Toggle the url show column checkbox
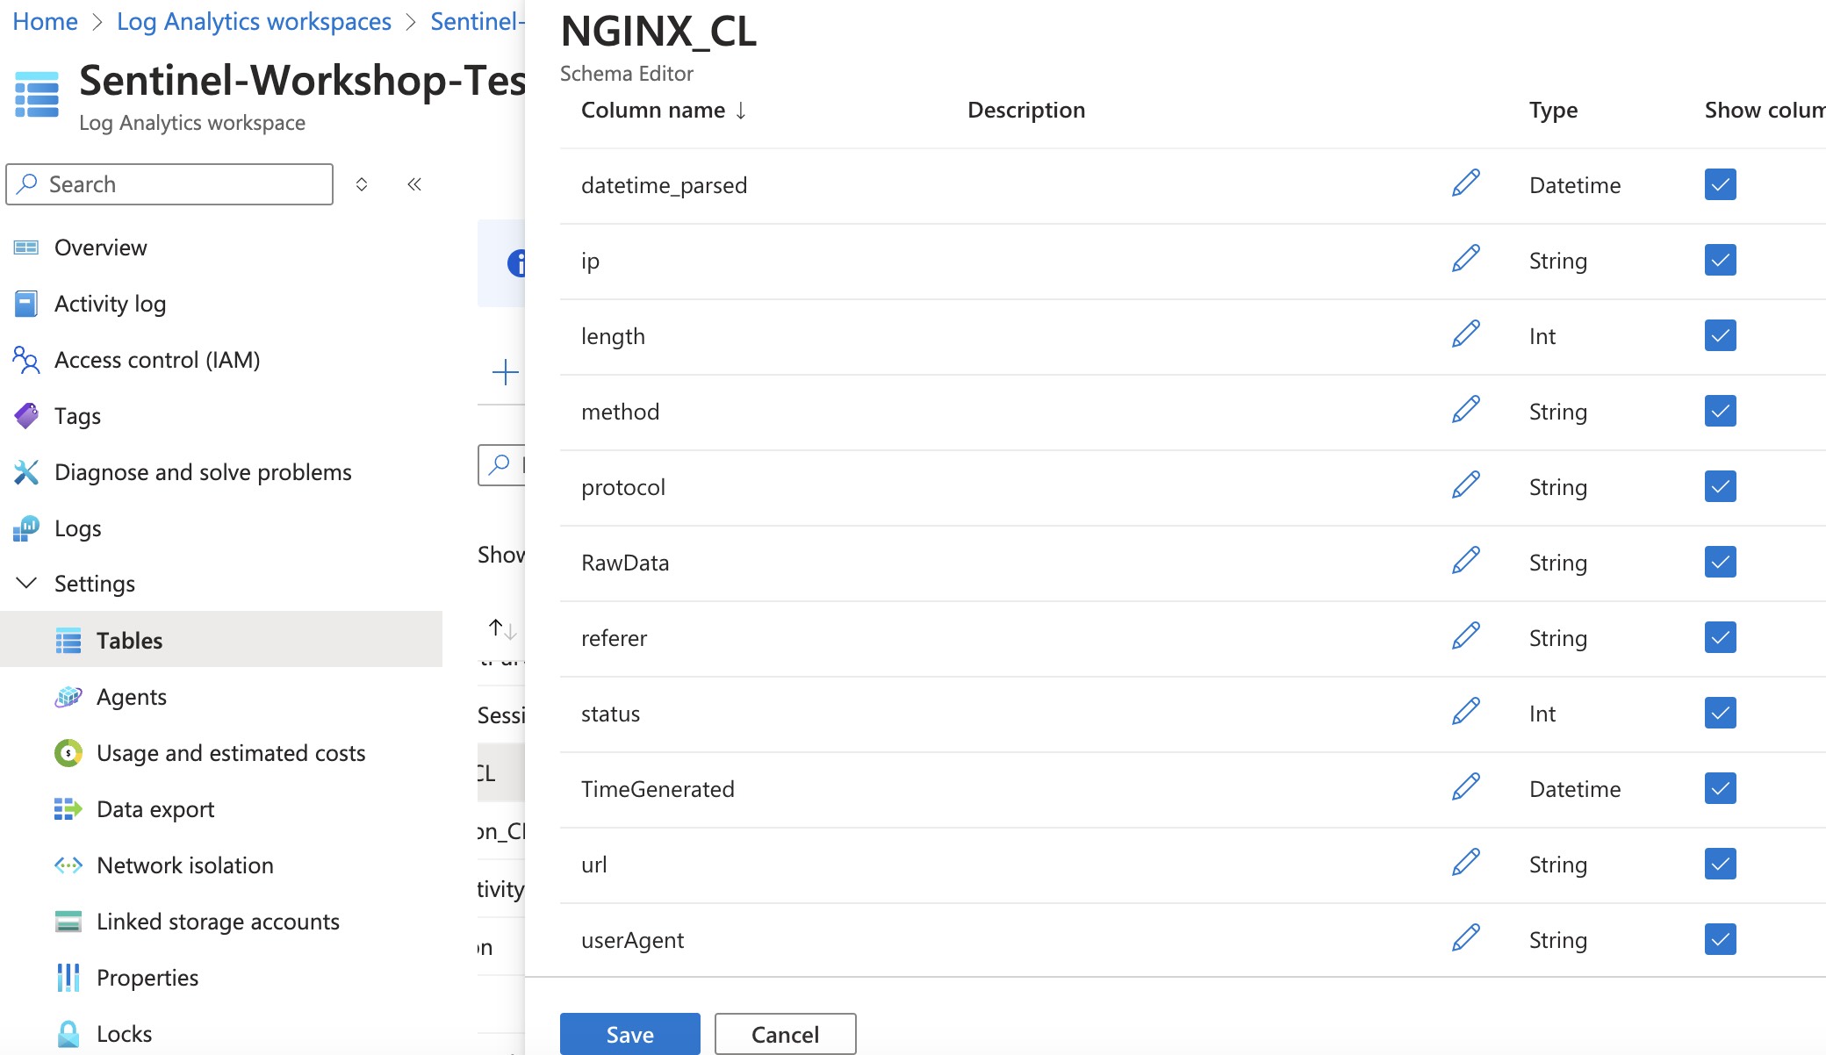Viewport: 1826px width, 1055px height. 1721,864
